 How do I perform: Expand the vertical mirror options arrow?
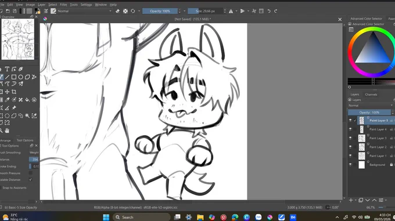(x=248, y=11)
